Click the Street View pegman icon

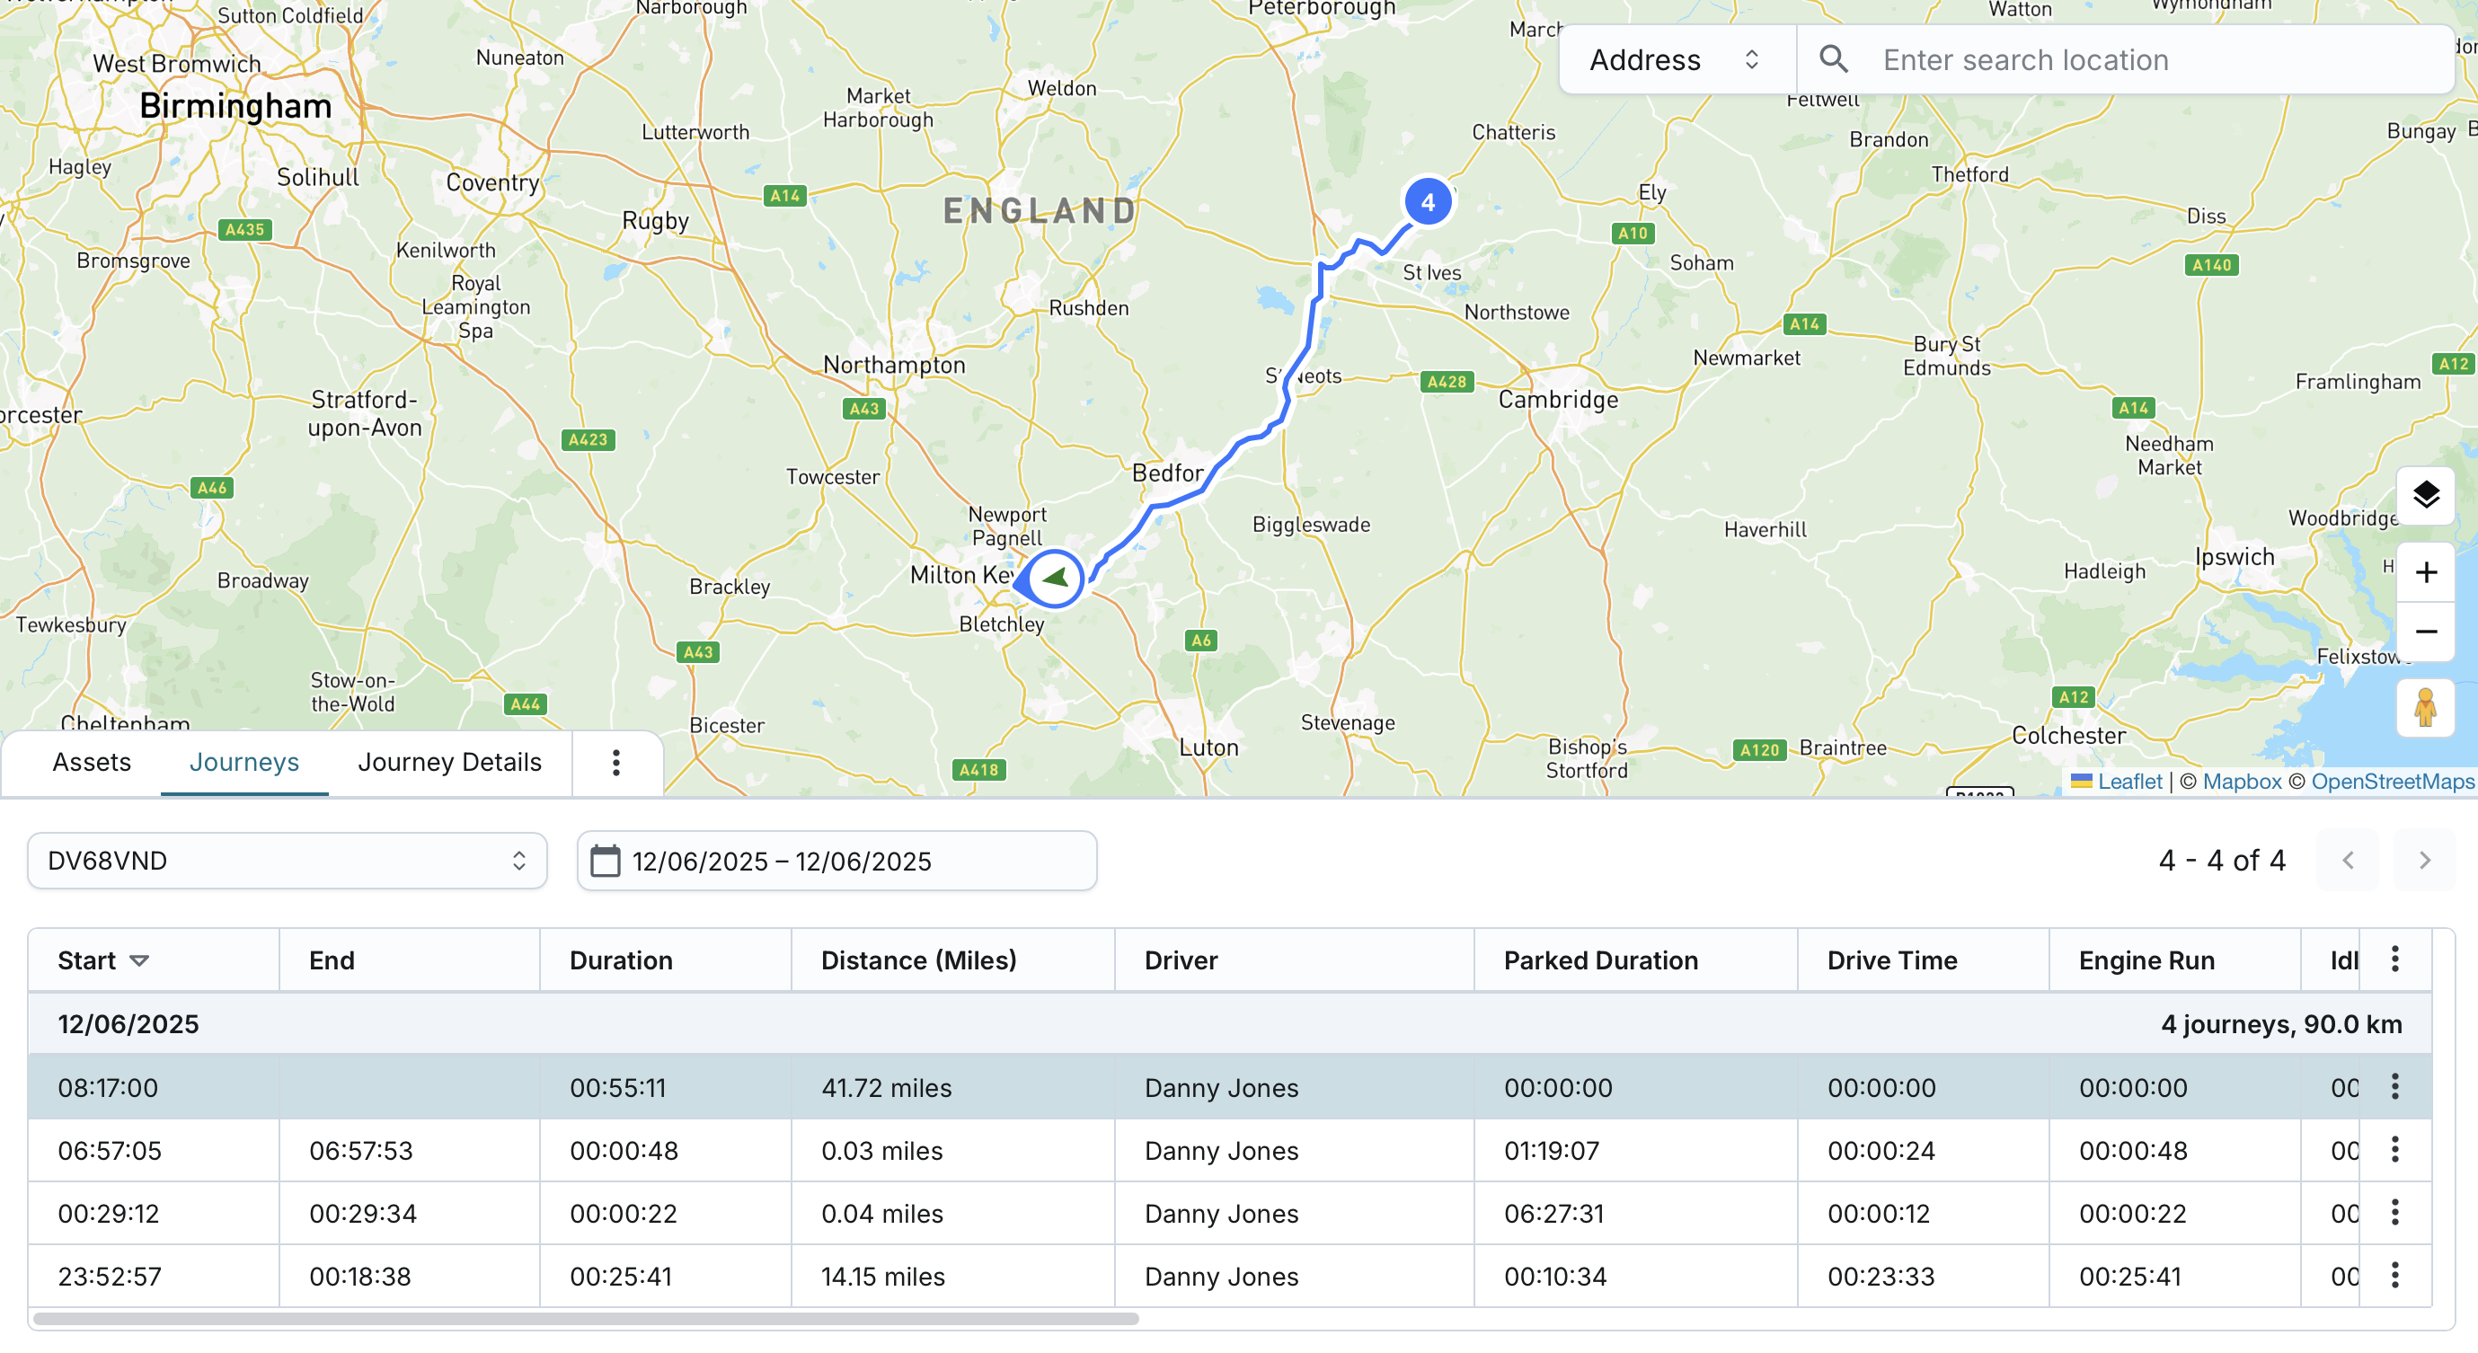(x=2425, y=708)
